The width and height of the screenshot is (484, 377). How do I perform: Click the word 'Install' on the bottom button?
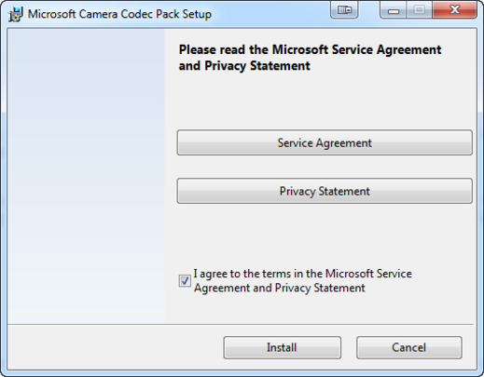[282, 347]
